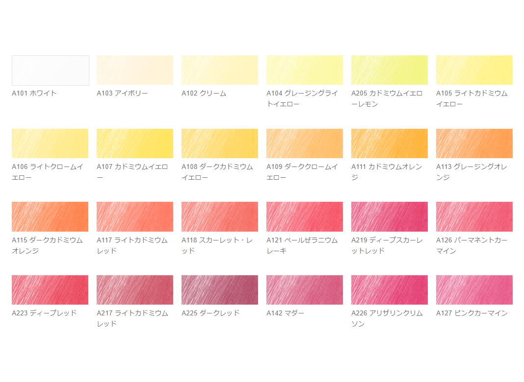Pick the A223 ディープレッド swatch

click(50, 290)
